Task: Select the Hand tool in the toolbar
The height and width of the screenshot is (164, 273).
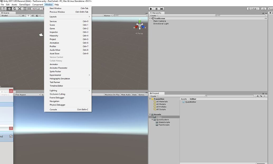Action: 4,9
